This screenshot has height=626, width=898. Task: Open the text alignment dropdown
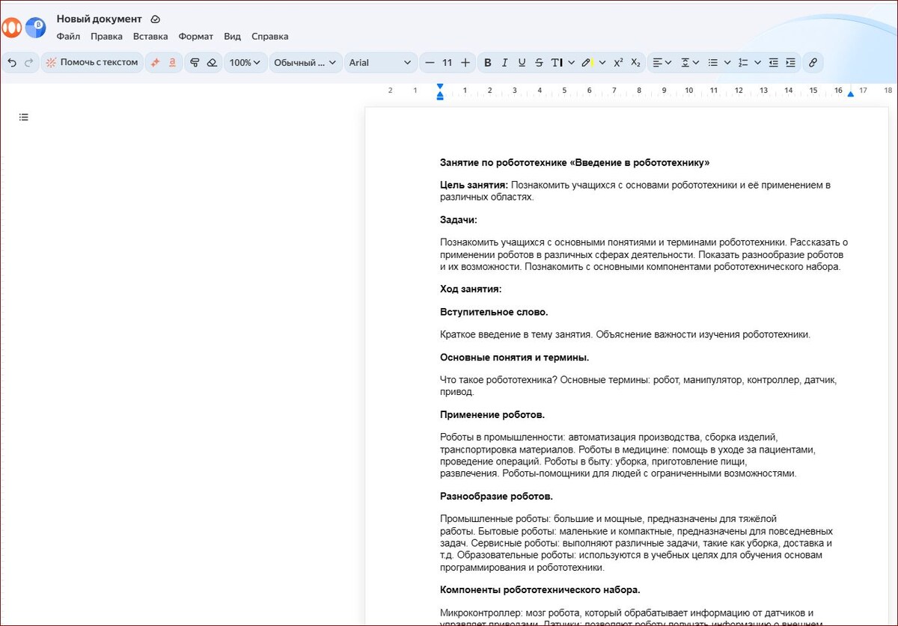662,63
